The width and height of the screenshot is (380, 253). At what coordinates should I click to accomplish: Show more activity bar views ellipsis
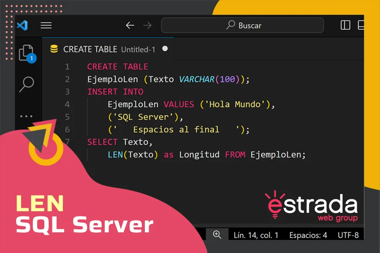coord(26,116)
